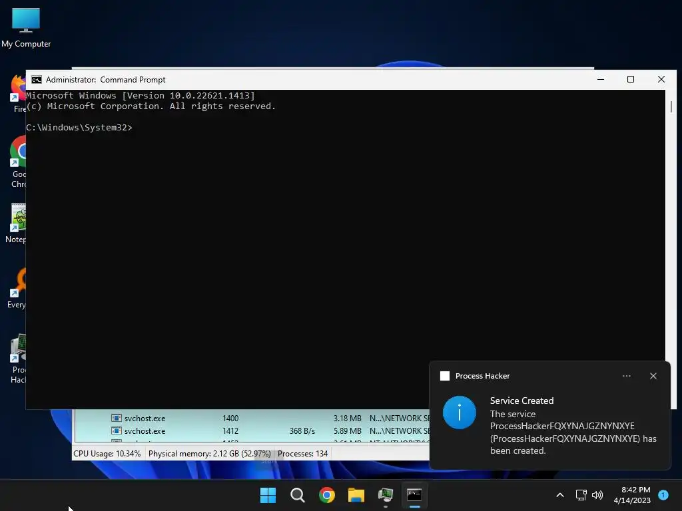Open notification options ellipsis menu
This screenshot has width=682, height=511.
pos(627,376)
